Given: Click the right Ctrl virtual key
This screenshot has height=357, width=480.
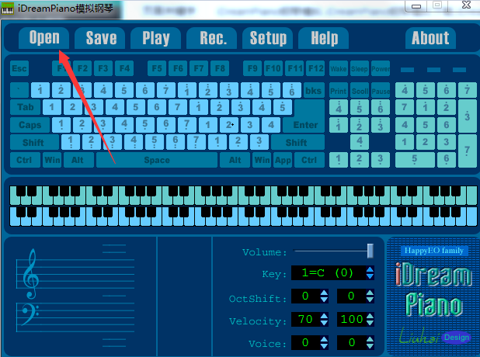Looking at the screenshot, I should coord(309,160).
